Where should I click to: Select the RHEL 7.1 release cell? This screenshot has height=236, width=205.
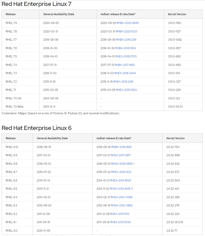click(21, 90)
